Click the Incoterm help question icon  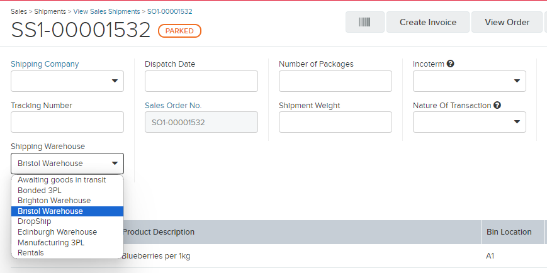coord(450,64)
